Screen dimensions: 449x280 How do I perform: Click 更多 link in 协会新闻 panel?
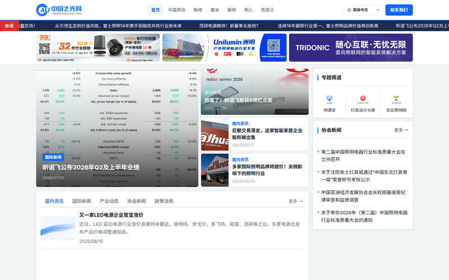tap(401, 130)
